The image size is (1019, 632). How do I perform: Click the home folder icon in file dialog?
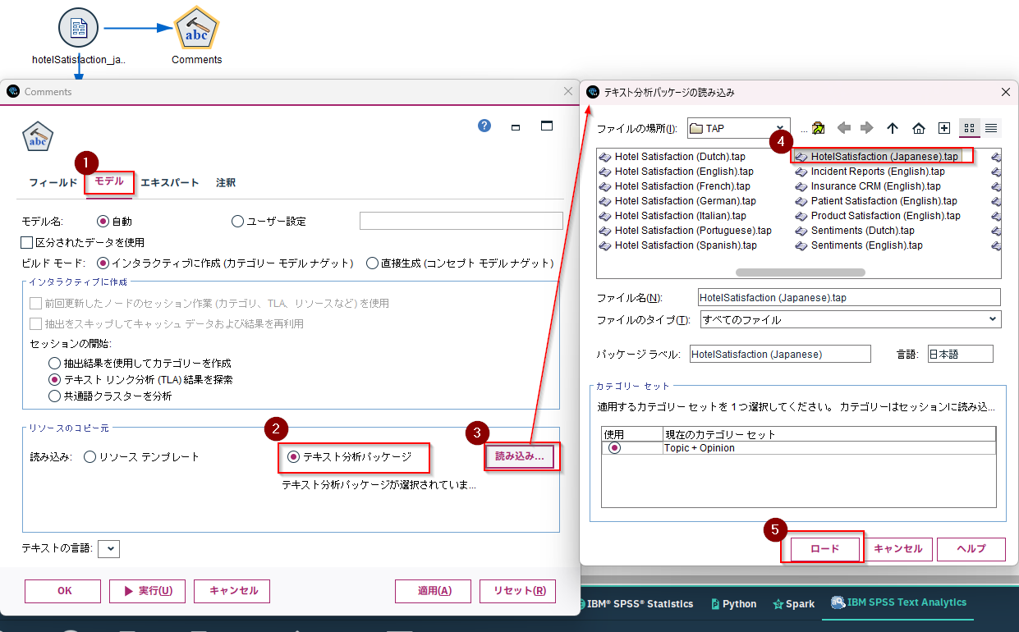(x=918, y=128)
